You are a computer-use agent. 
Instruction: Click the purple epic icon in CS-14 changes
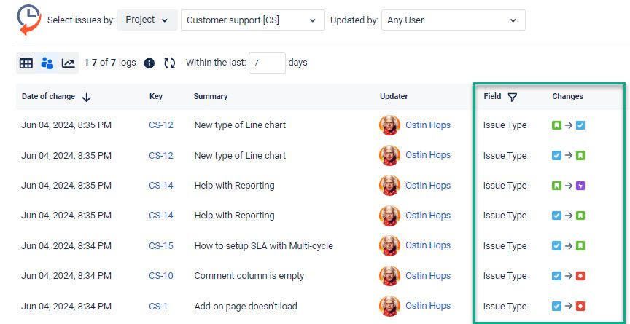click(x=580, y=186)
